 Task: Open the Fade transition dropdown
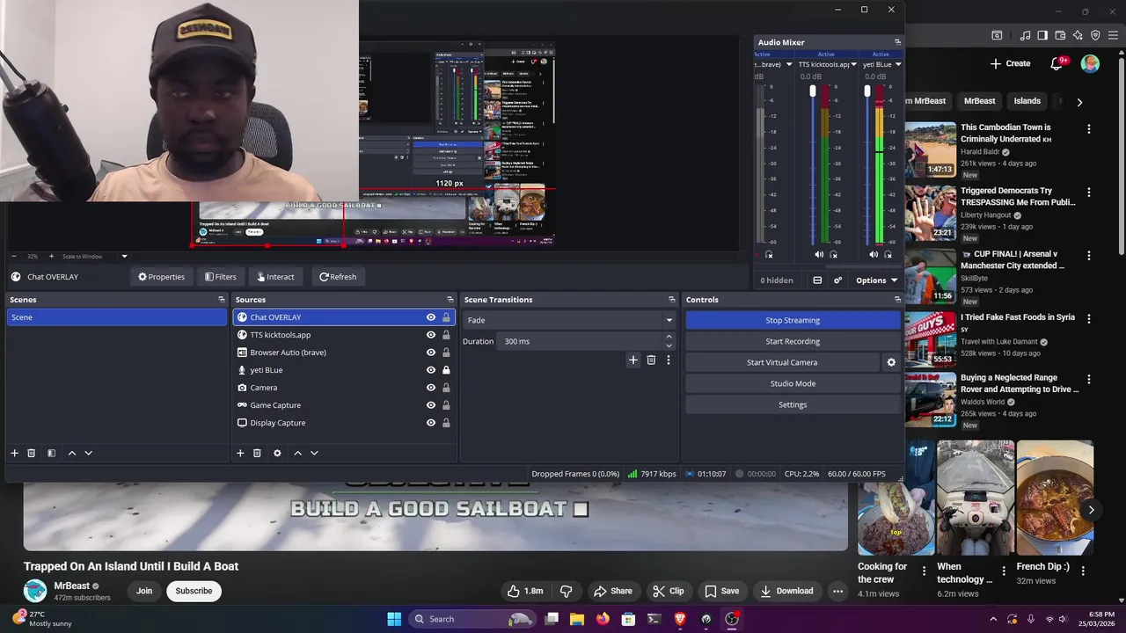569,320
